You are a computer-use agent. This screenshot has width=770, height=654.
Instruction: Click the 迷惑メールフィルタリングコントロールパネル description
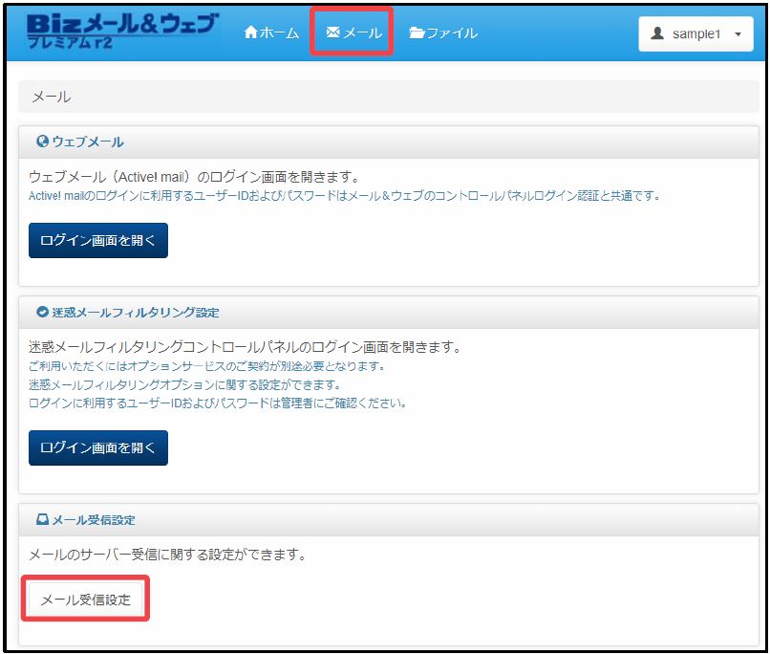coord(246,347)
